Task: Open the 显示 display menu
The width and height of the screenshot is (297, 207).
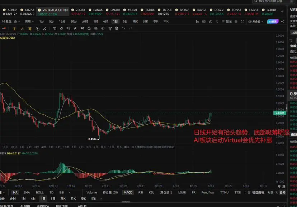Action: [227, 21]
